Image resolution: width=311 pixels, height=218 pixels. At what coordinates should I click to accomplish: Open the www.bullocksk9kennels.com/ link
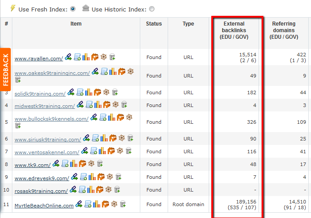coord(52,119)
